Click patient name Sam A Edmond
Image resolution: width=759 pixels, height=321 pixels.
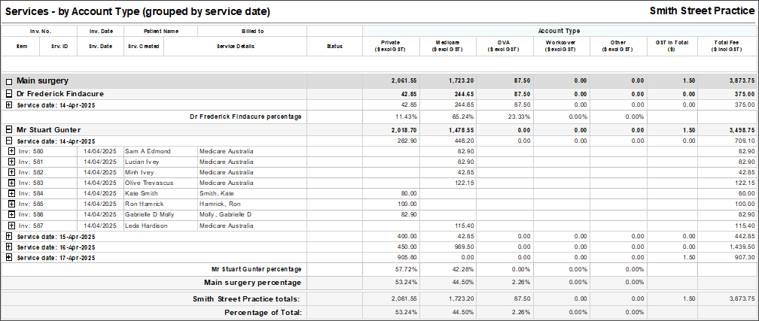pos(148,151)
